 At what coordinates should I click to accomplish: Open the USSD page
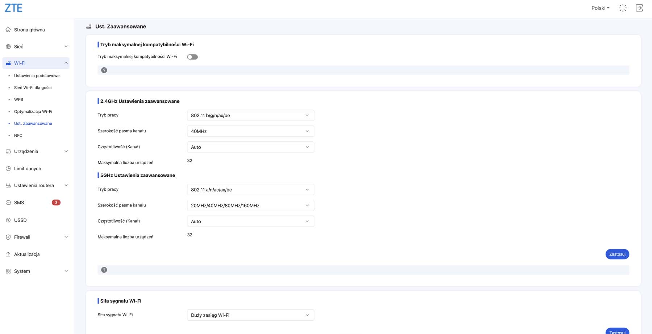(x=20, y=220)
